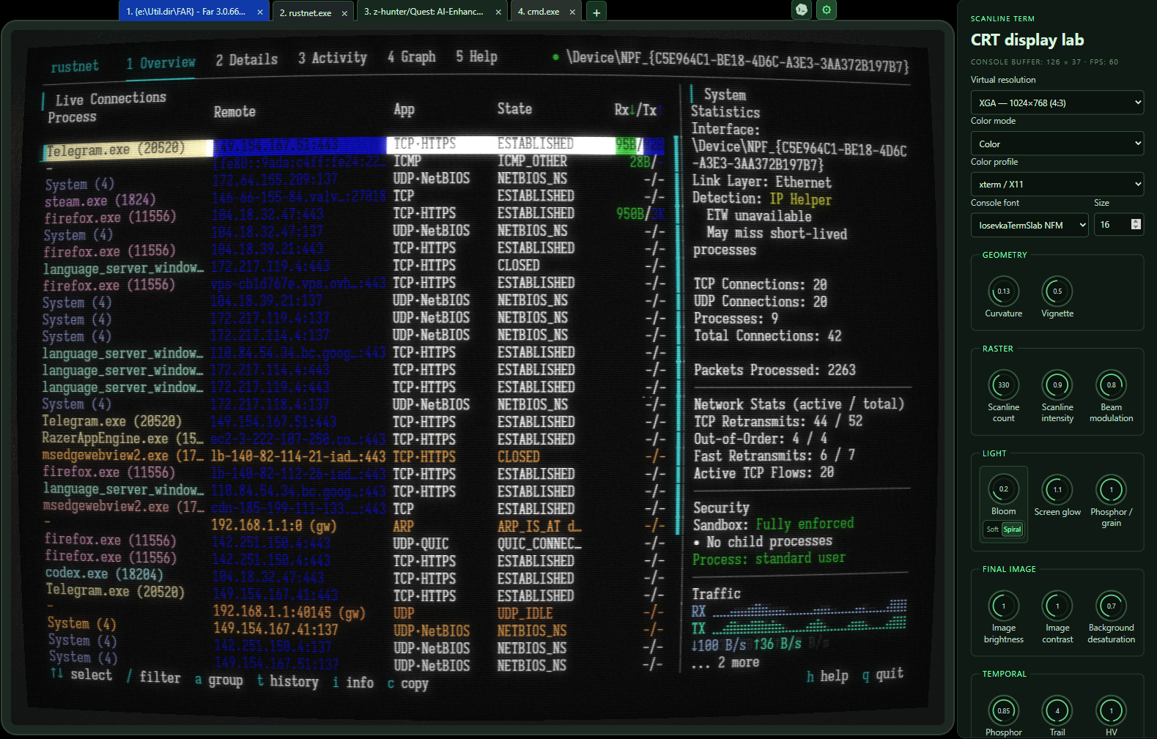Screen dimensions: 1157x739
Task: Open the Console font dropdown
Action: pos(1030,225)
